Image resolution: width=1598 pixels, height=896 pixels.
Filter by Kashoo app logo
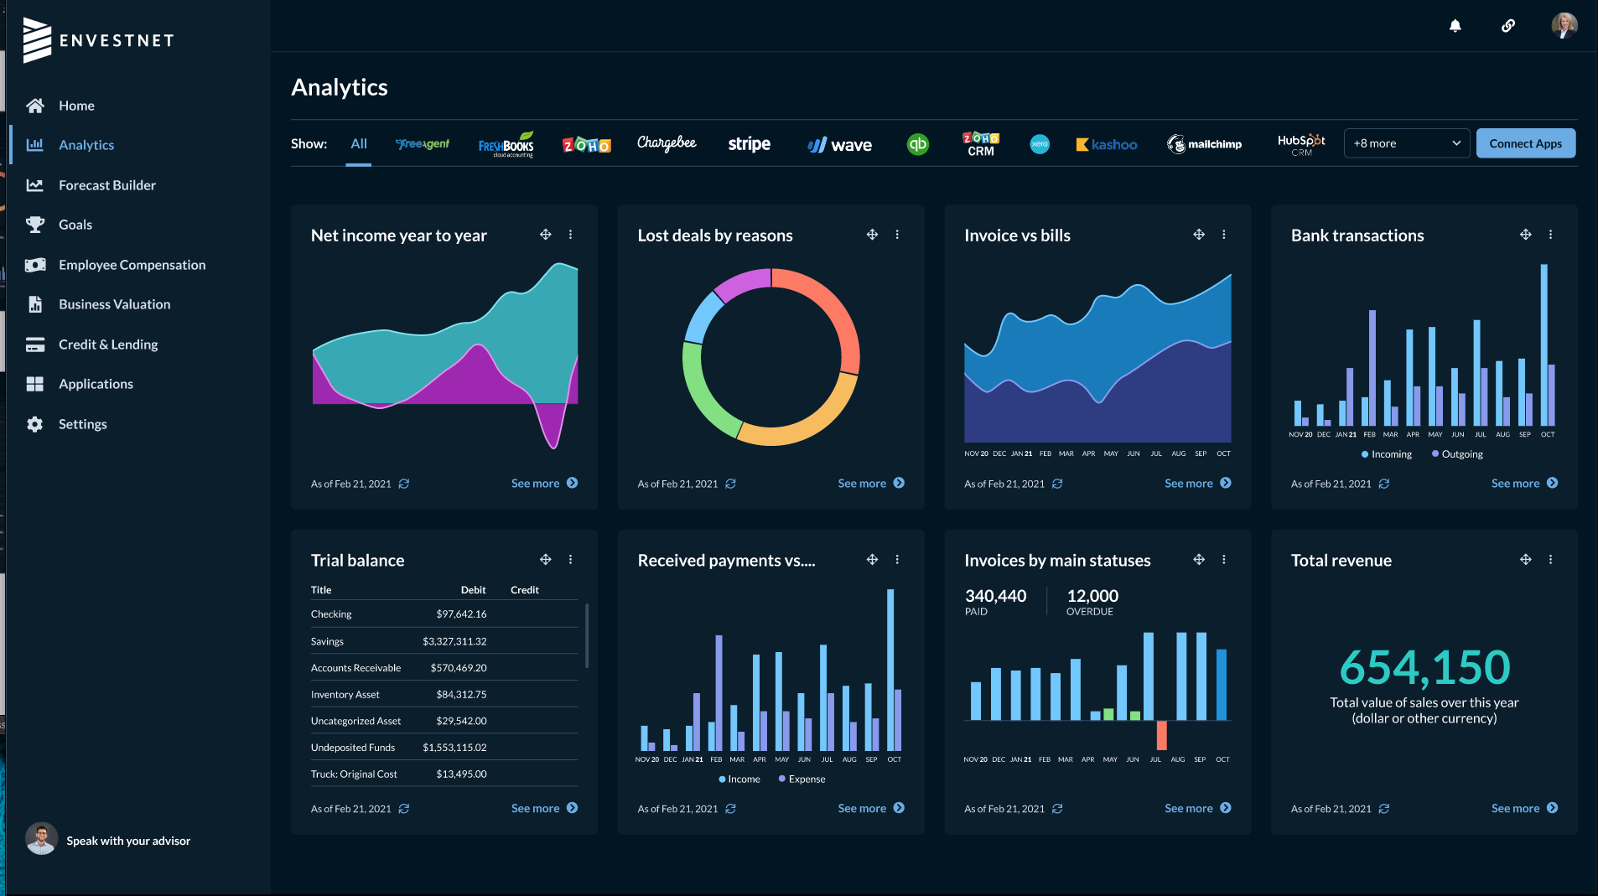[1107, 144]
